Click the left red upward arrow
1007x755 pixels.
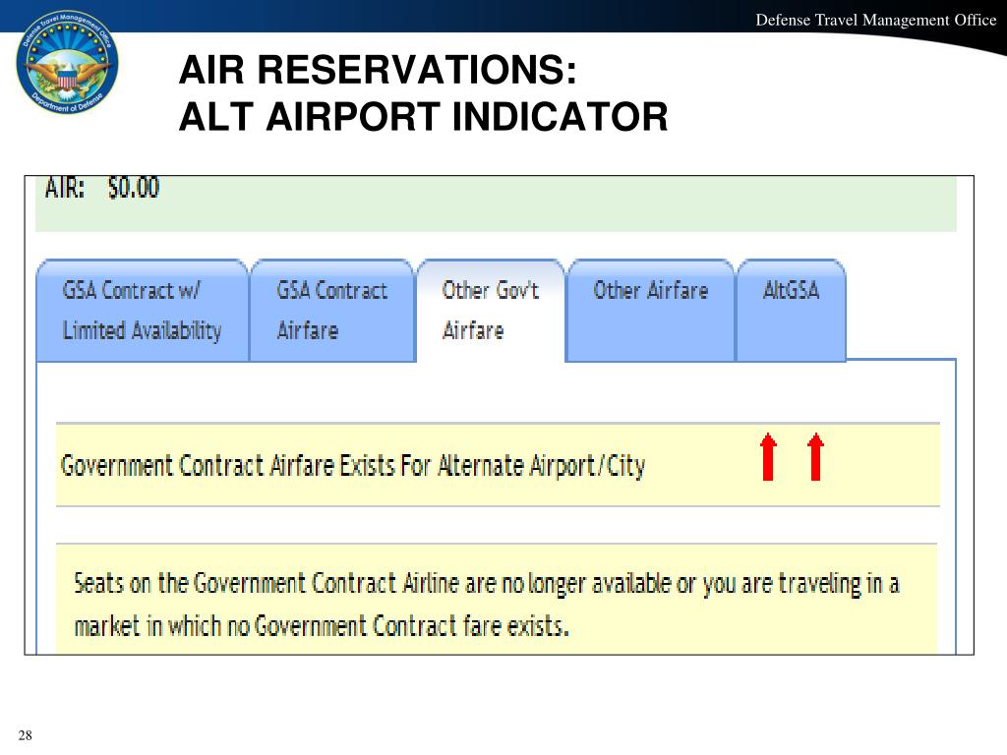(x=768, y=456)
